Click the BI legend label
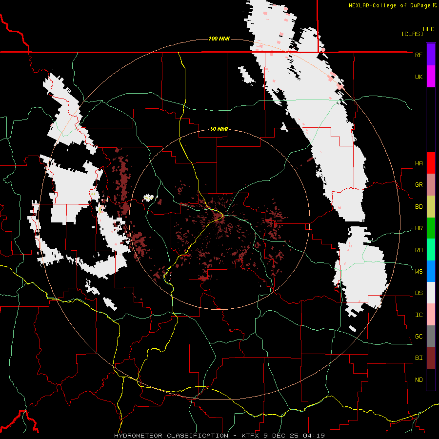The image size is (439, 439). click(x=419, y=358)
